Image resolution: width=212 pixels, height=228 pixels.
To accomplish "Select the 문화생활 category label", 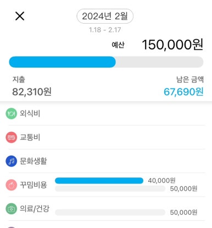I will (34, 161).
